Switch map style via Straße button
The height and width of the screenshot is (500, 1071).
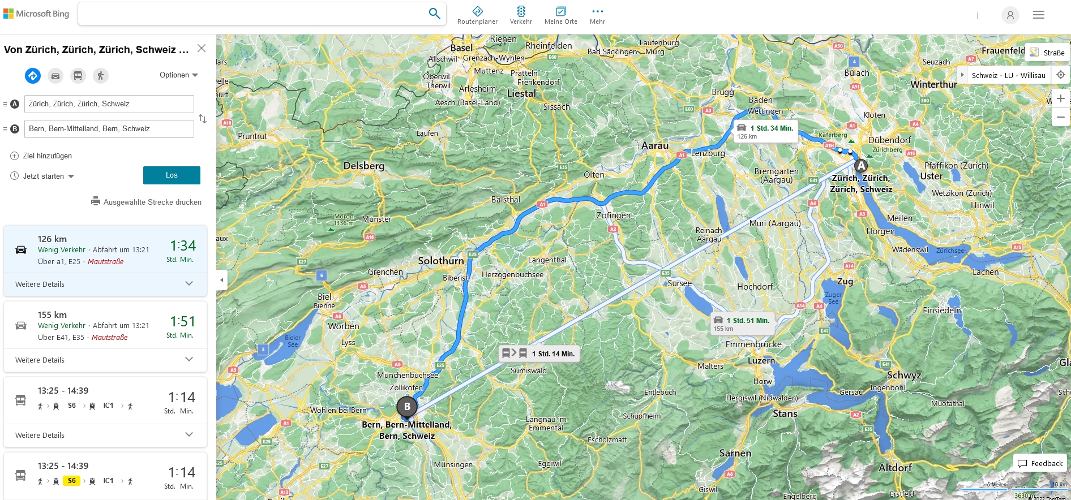(1047, 53)
